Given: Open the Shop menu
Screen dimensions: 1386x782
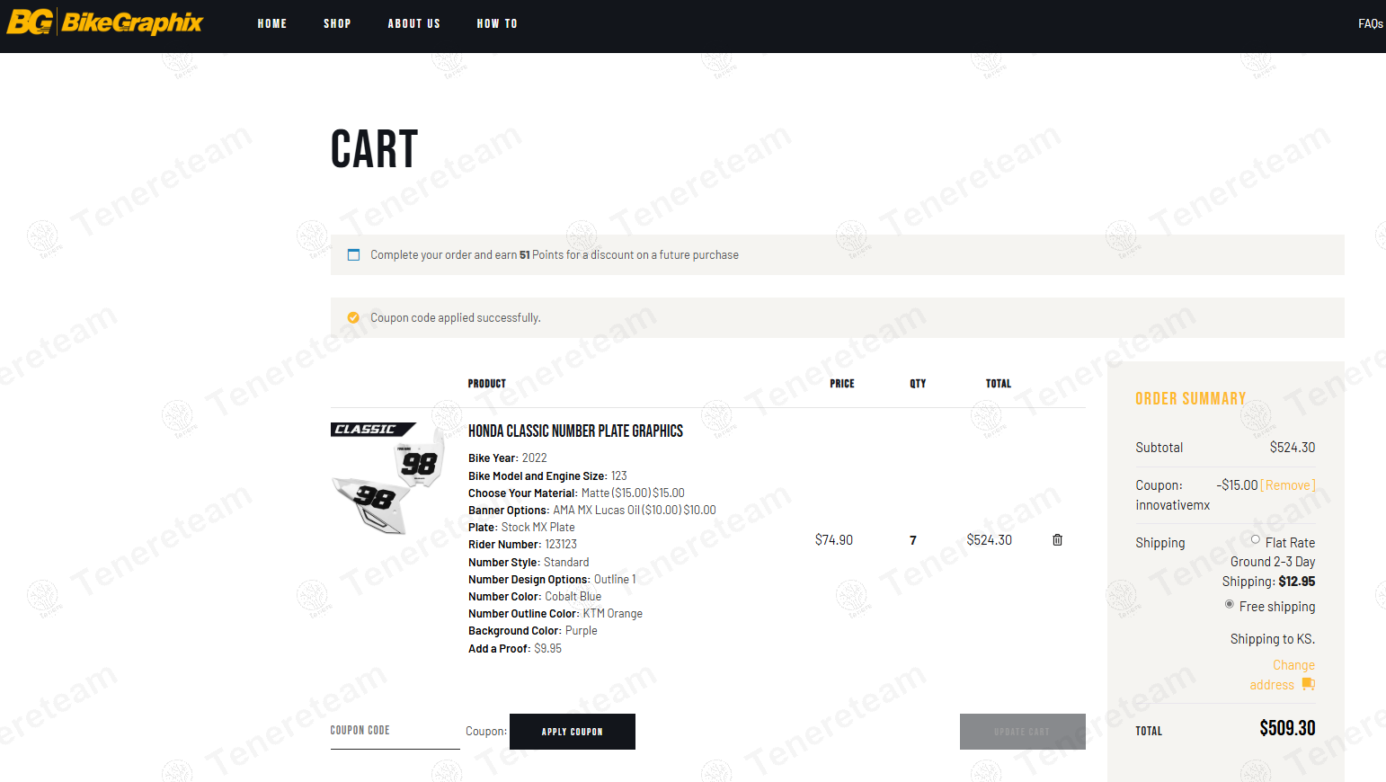Looking at the screenshot, I should 337,24.
